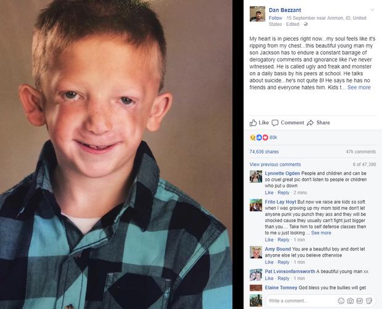Viewport: 382px width, 309px height.
Task: Click View previous comments link
Action: coord(275,165)
